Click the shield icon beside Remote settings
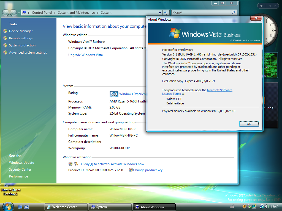This screenshot has width=282, height=211. (x=5, y=38)
